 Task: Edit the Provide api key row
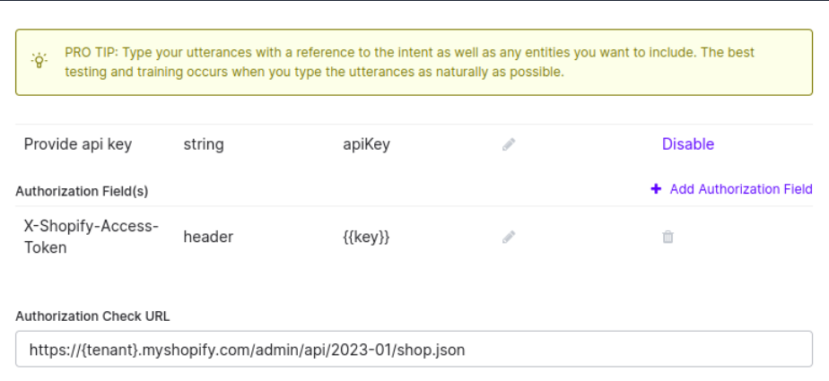point(509,144)
